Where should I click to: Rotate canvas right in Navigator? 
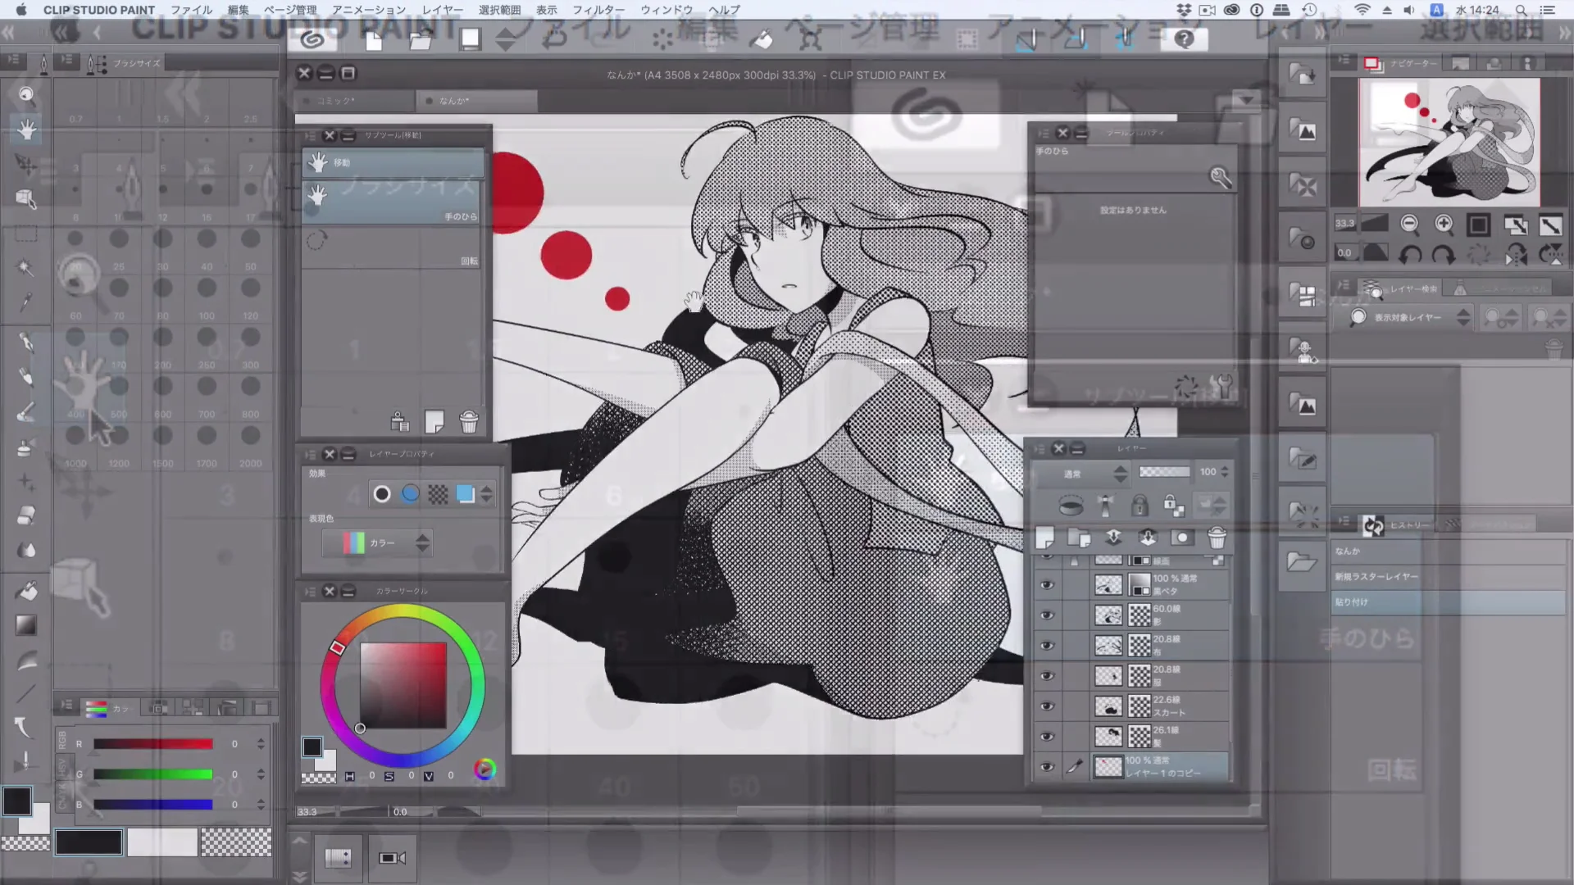(x=1444, y=254)
